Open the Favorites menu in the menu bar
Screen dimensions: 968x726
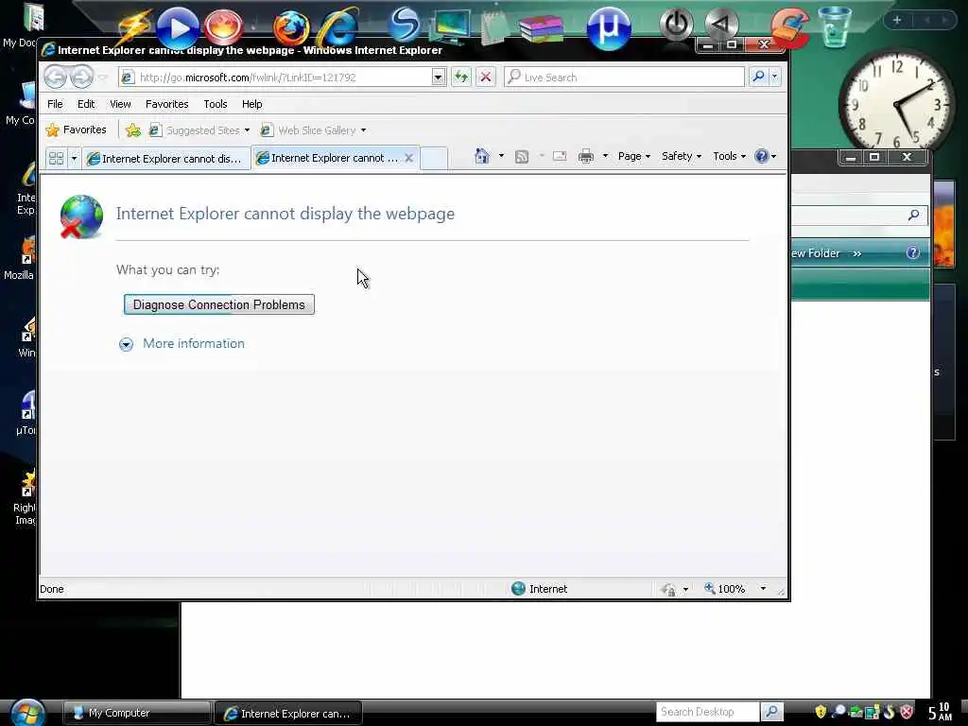pos(166,104)
